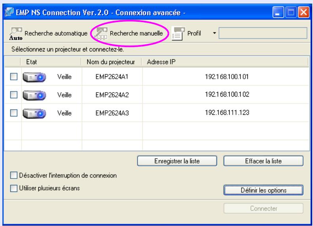Sort by Nom du projecteur column header
The height and width of the screenshot is (226, 313).
(111, 62)
